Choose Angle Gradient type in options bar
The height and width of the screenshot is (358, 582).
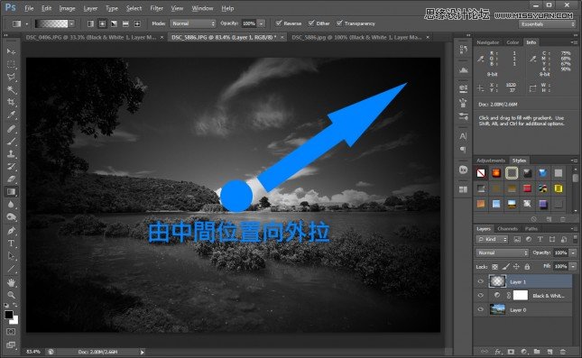(114, 23)
